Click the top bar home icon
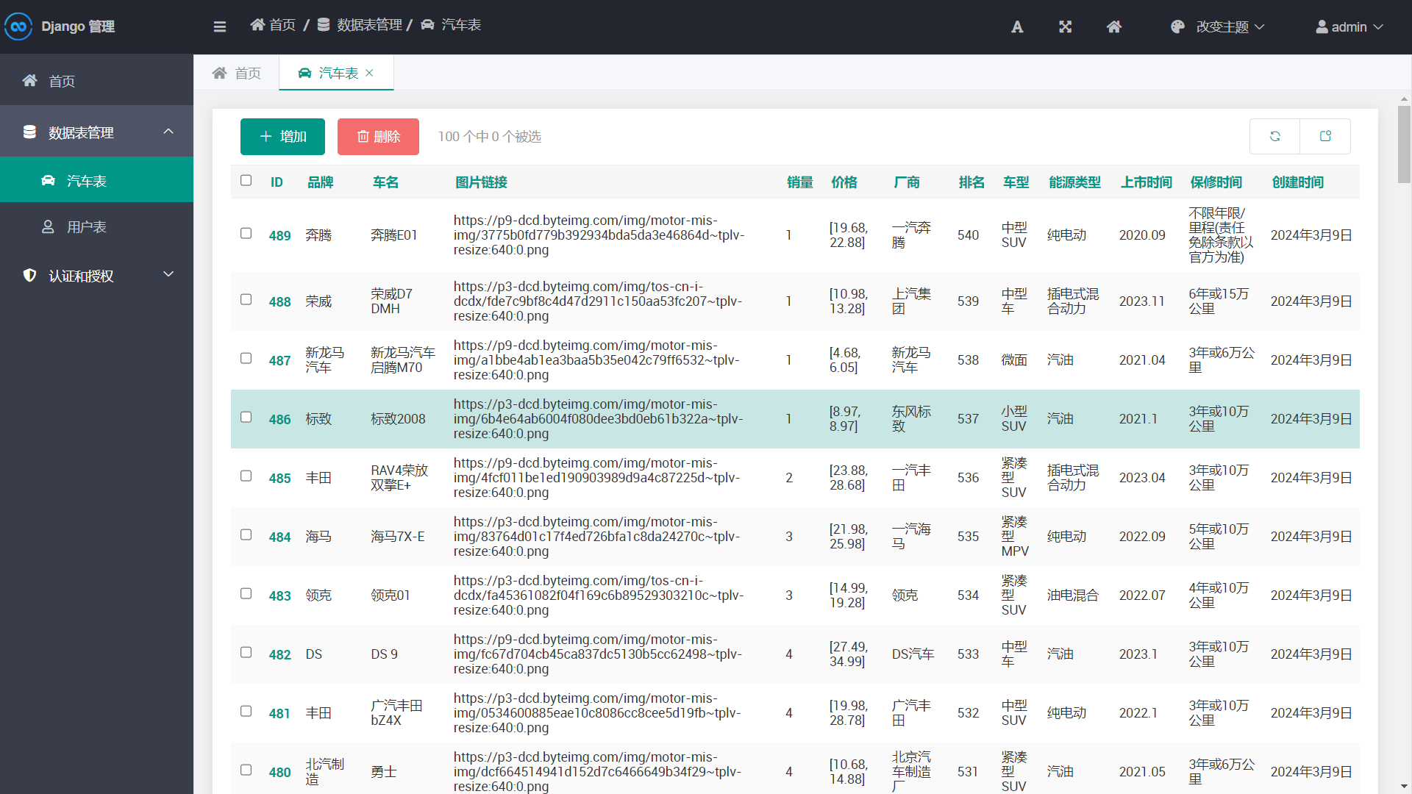The image size is (1412, 794). click(x=1114, y=27)
